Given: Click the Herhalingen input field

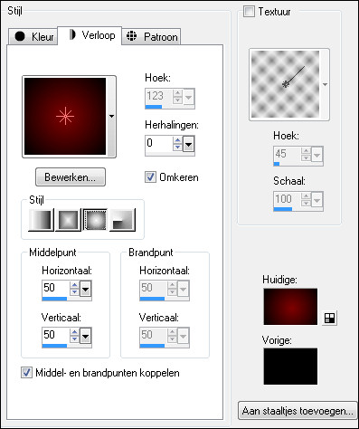Looking at the screenshot, I should (x=159, y=144).
